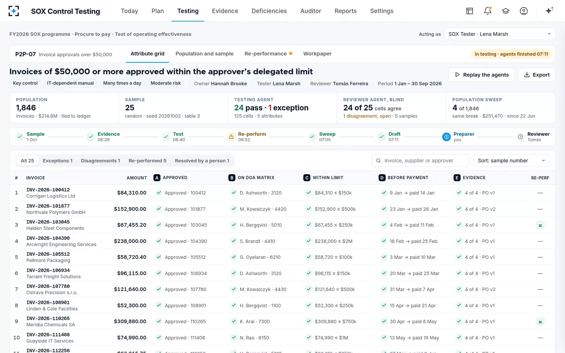Screen dimensions: 565x353
Task: Click the C badge on Within Limit column
Action: 307,178
